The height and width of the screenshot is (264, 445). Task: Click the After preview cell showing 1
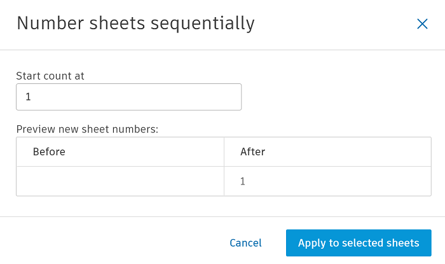(x=327, y=181)
